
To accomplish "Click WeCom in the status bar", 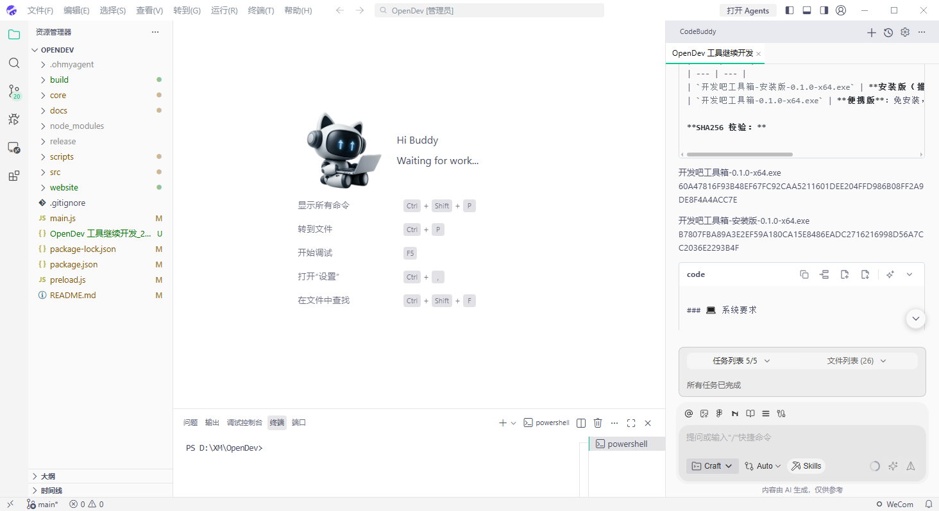I will tap(895, 505).
